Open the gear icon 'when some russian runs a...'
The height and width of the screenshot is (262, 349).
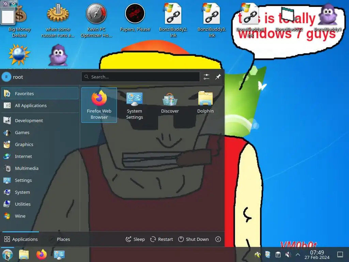tap(58, 20)
